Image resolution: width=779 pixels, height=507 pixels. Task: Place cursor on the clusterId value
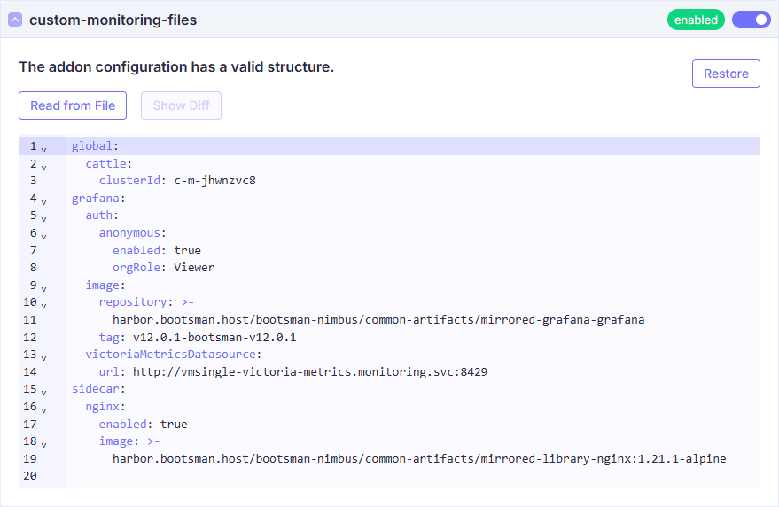(214, 181)
